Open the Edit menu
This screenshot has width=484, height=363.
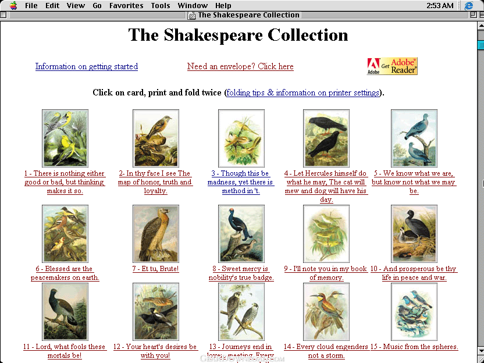52,6
